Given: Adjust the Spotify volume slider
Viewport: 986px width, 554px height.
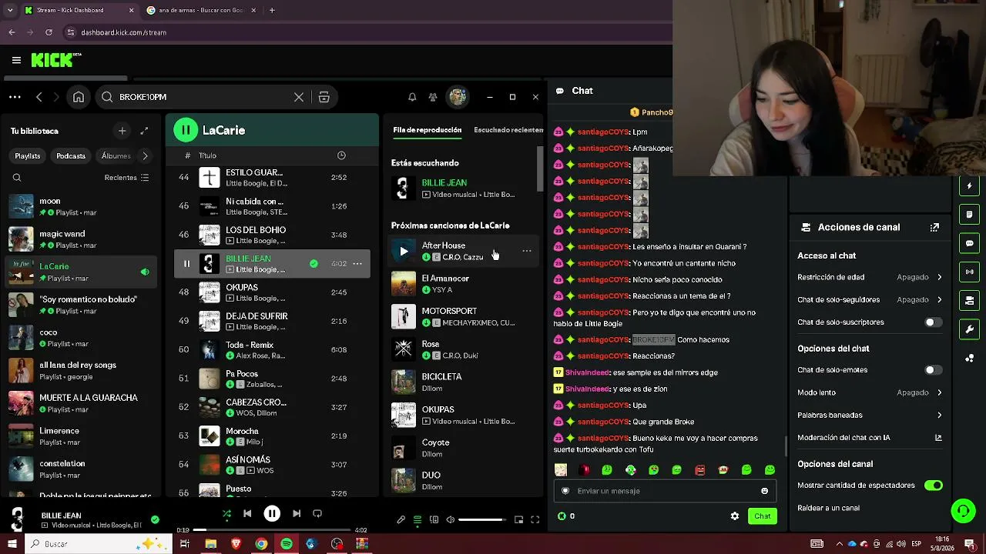Looking at the screenshot, I should tap(481, 520).
